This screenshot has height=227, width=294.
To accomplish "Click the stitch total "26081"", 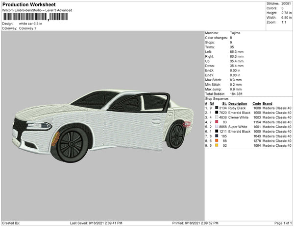I will [x=286, y=3].
